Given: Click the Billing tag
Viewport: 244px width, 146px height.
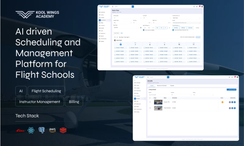Looking at the screenshot, I should 74,102.
